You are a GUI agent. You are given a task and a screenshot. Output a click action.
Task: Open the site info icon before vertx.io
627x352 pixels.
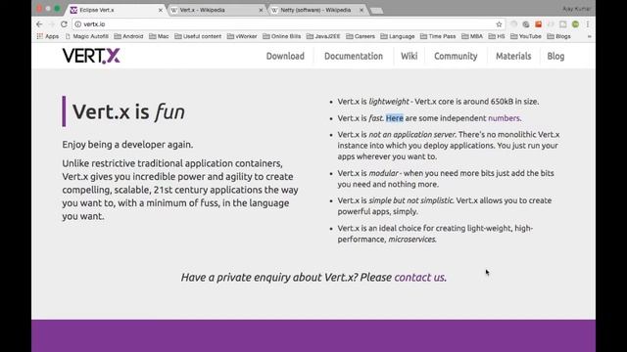click(78, 24)
